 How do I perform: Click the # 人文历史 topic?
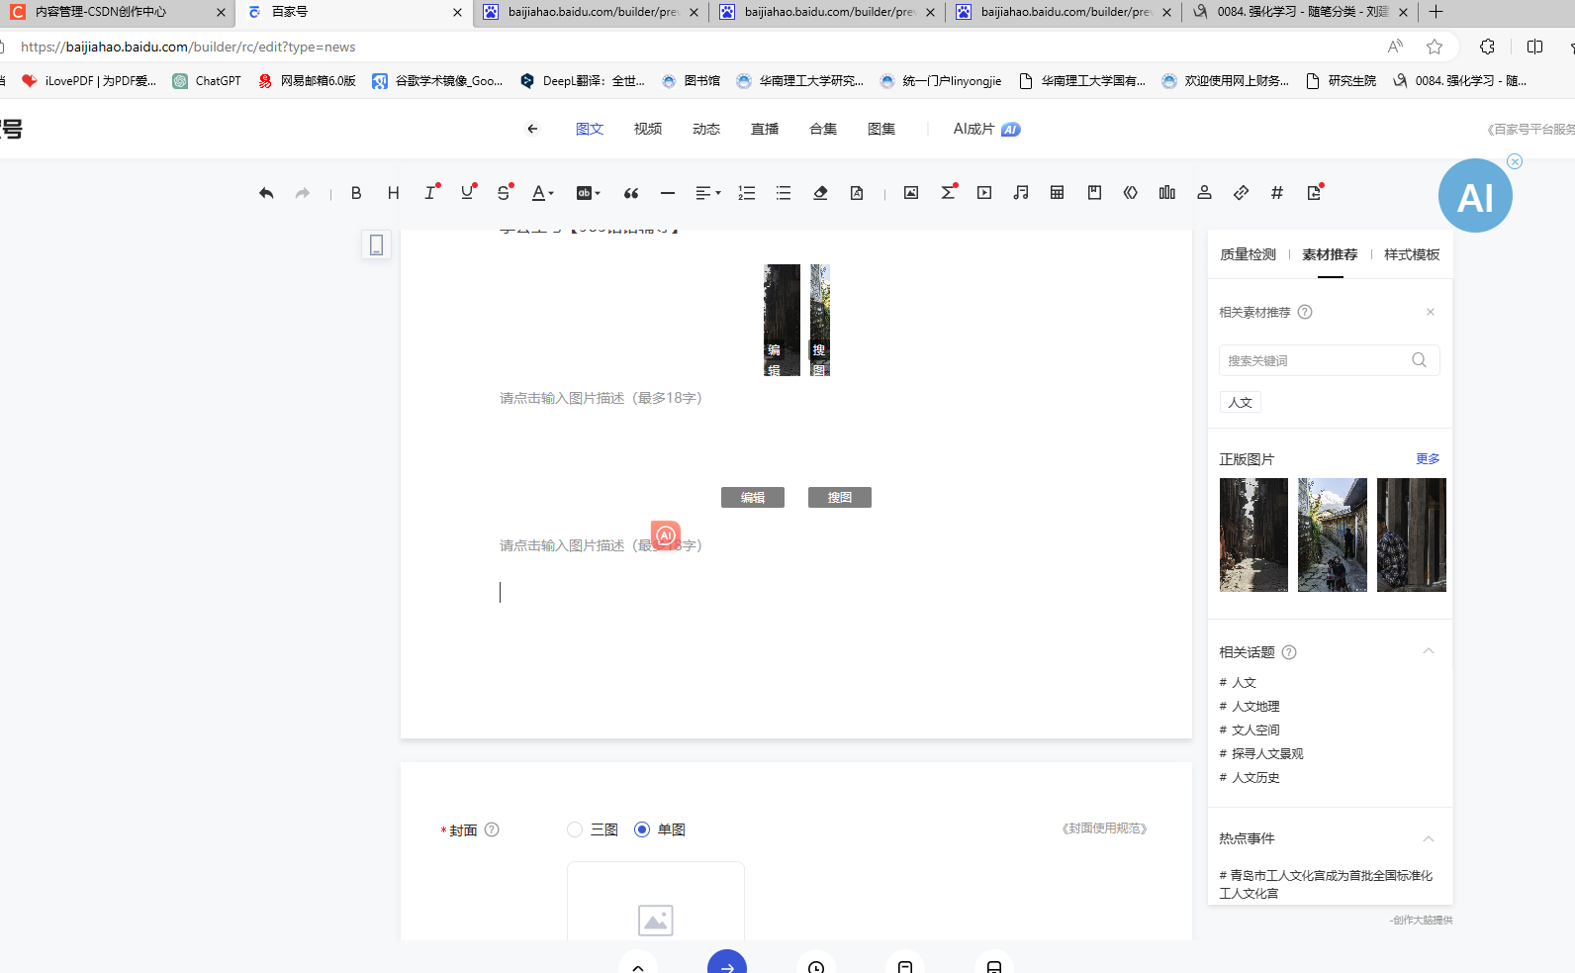pos(1250,777)
